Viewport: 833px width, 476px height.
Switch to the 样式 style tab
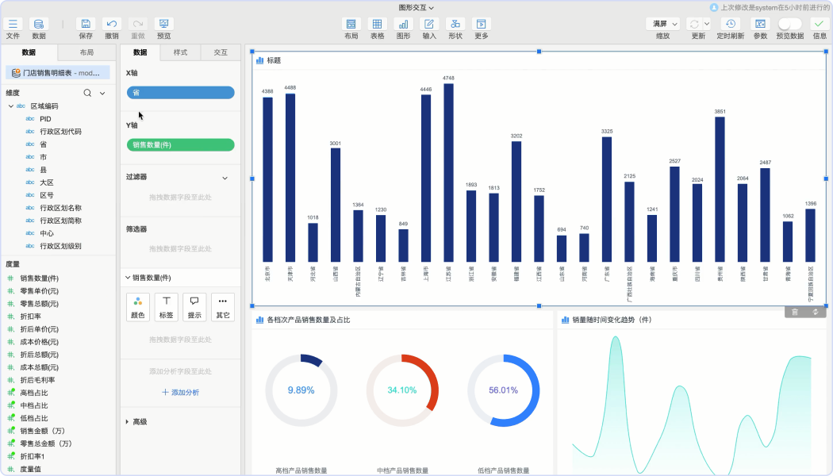180,52
